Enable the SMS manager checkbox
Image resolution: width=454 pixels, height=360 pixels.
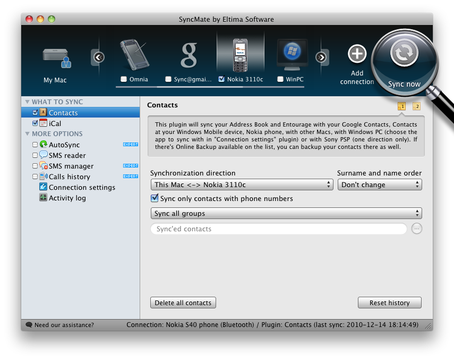(x=35, y=166)
